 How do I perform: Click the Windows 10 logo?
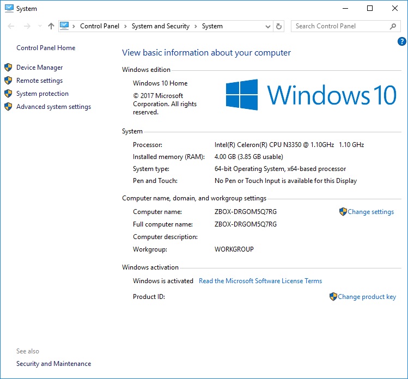click(x=311, y=95)
